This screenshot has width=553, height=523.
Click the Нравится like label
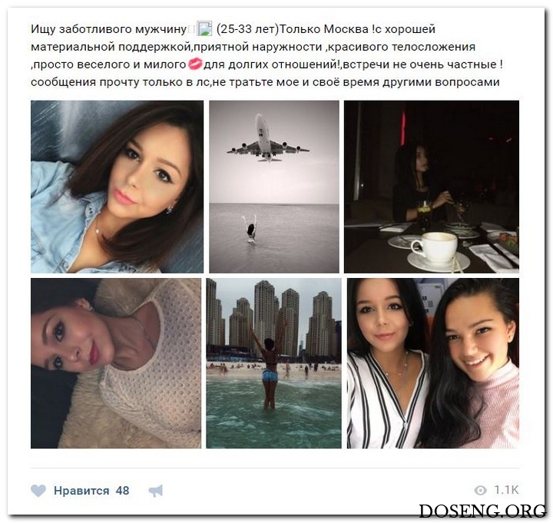[81, 491]
